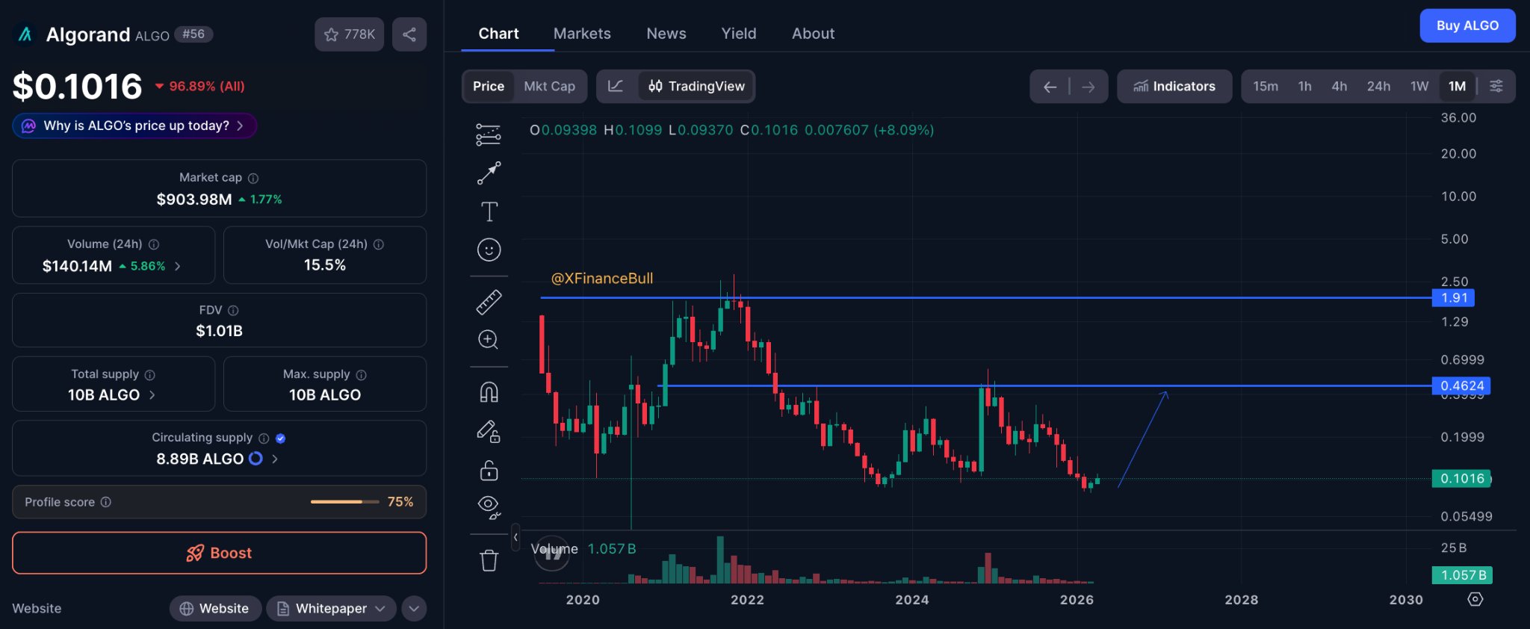The image size is (1530, 629).
Task: Toggle magnet mode in drawing toolbar
Action: click(x=489, y=392)
